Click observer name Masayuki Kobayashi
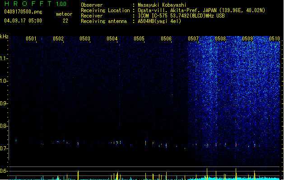The height and width of the screenshot is (180, 284). (162, 5)
